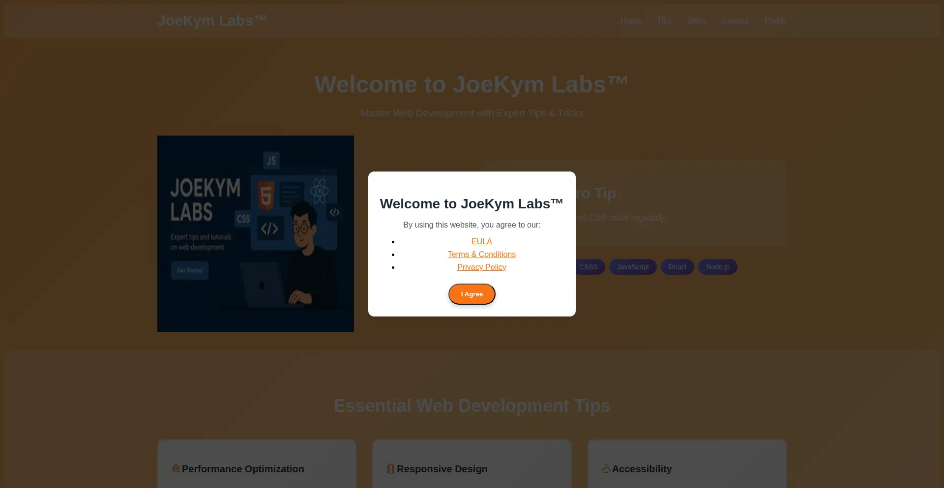Click the Essential Web Development Tips heading
Viewport: 944px width, 488px height.
click(472, 405)
